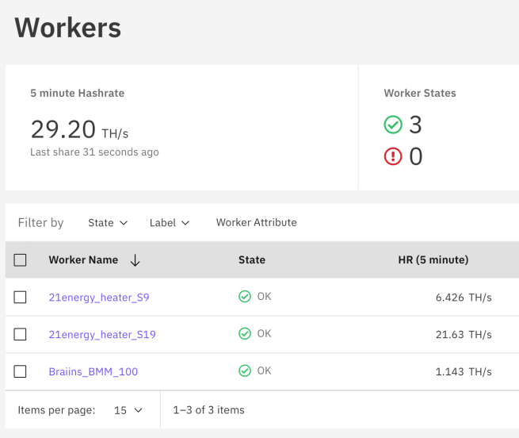
Task: Open the Worker Attribute filter
Action: tap(256, 223)
